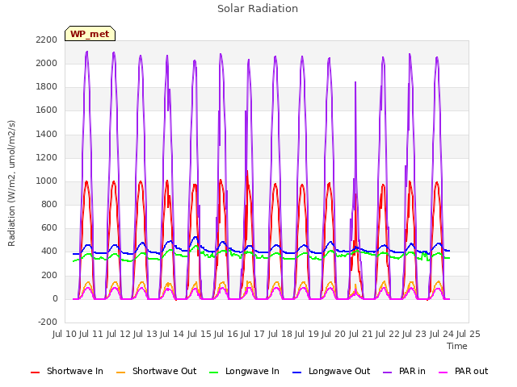The width and height of the screenshot is (517, 387).
Task: Click the Jul 13 x-axis label
Action: click(145, 334)
